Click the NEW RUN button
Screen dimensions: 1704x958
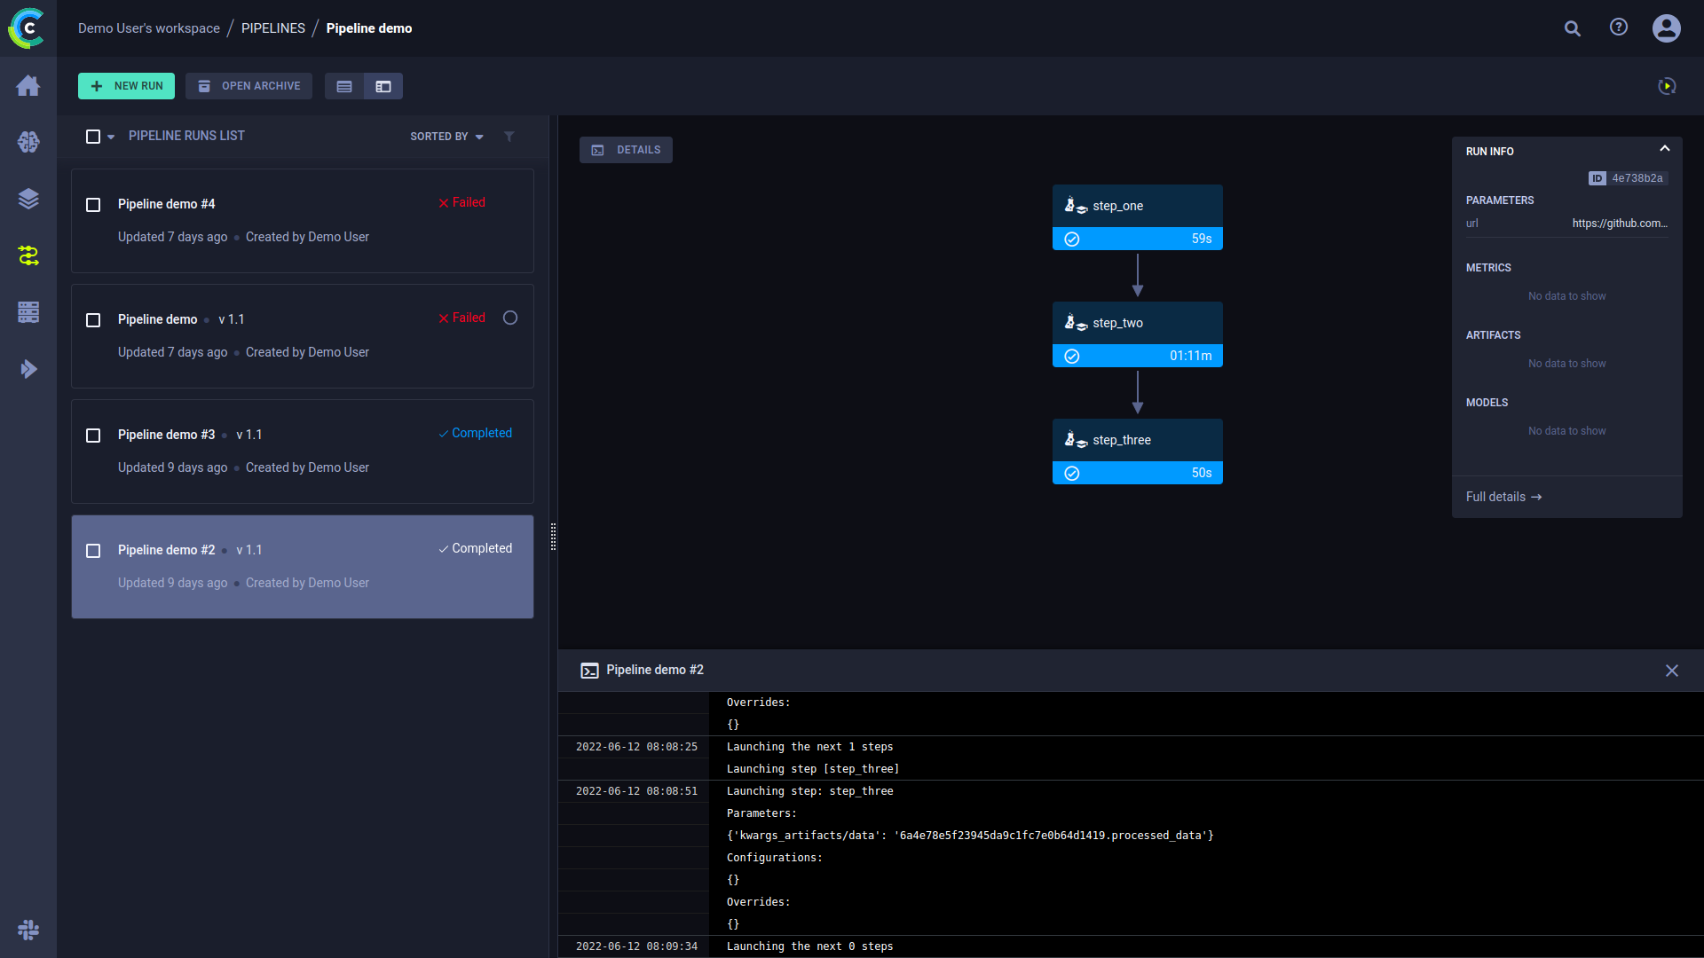tap(126, 86)
